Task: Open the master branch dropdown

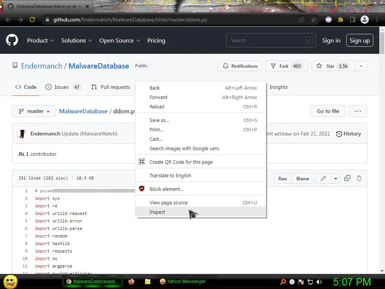Action: pyautogui.click(x=34, y=111)
